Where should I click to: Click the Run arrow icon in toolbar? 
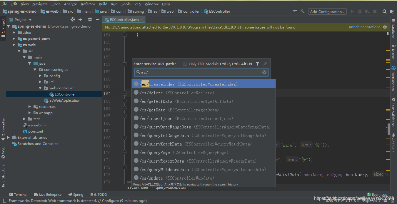[352, 11]
